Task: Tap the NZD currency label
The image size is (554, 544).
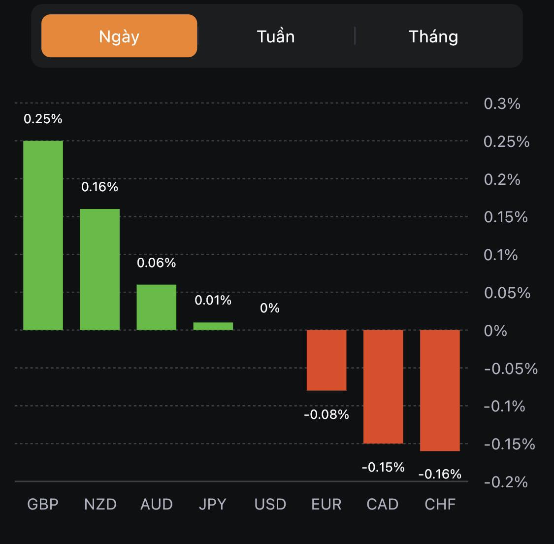Action: [100, 504]
